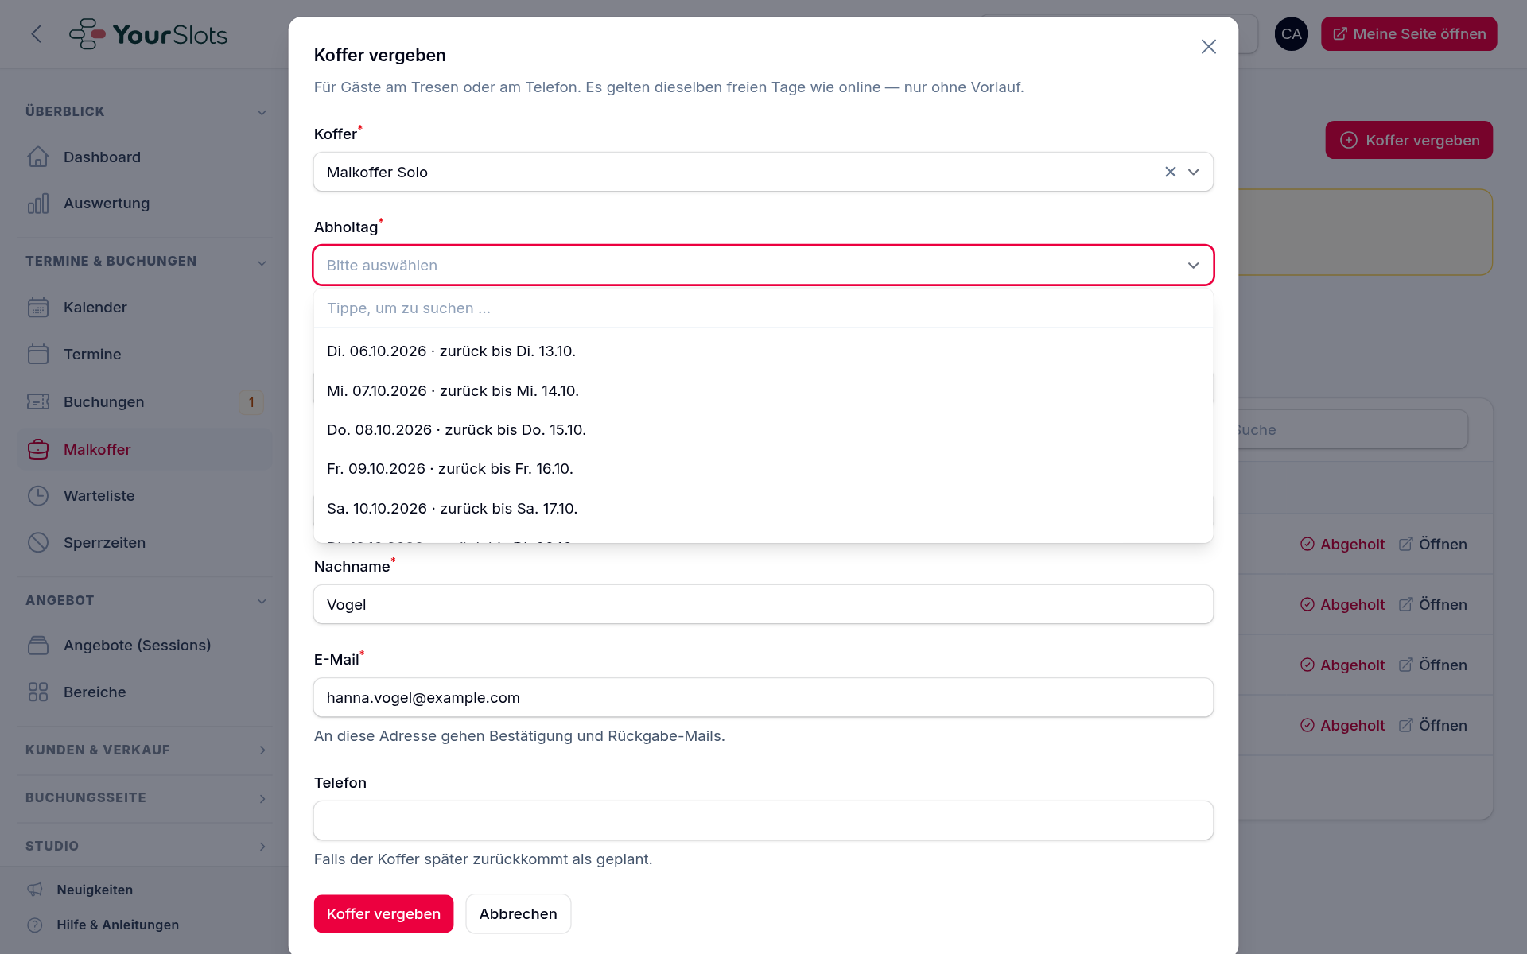Click the Bereiche grid icon
The width and height of the screenshot is (1527, 954).
coord(38,692)
